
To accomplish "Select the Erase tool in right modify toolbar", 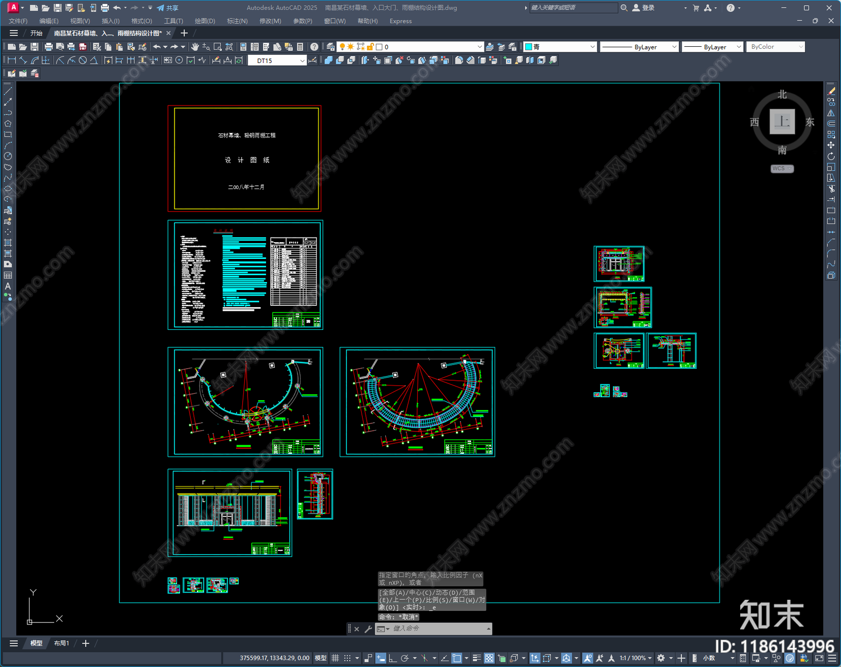I will click(x=831, y=91).
